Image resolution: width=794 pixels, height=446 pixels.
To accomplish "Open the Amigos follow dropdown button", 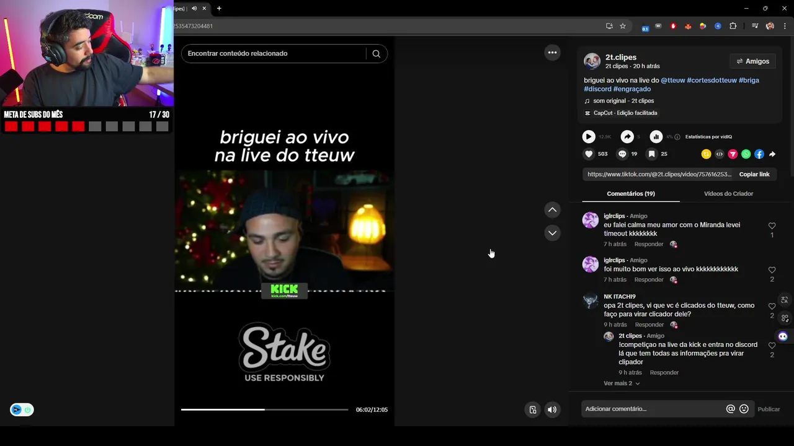I will coord(752,61).
